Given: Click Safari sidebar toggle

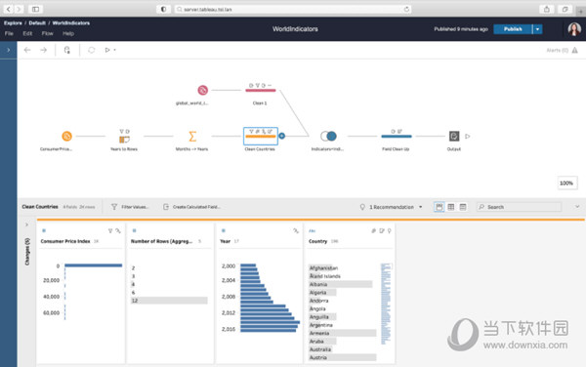Looking at the screenshot, I should (x=35, y=9).
